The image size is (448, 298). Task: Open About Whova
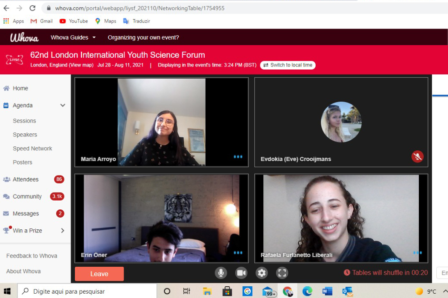pos(24,271)
